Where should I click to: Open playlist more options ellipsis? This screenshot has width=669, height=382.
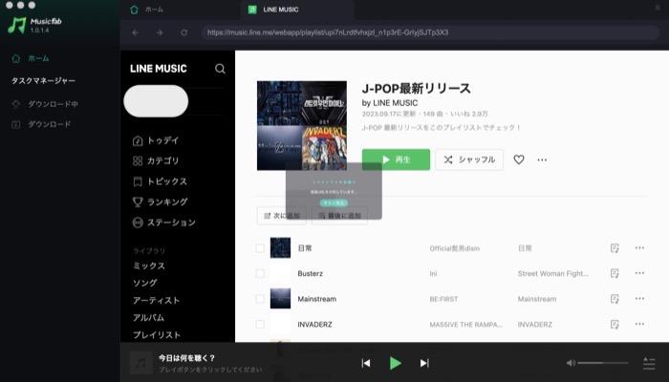pyautogui.click(x=542, y=160)
